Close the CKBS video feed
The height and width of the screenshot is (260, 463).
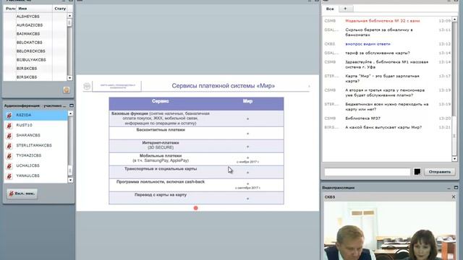pyautogui.click(x=454, y=197)
